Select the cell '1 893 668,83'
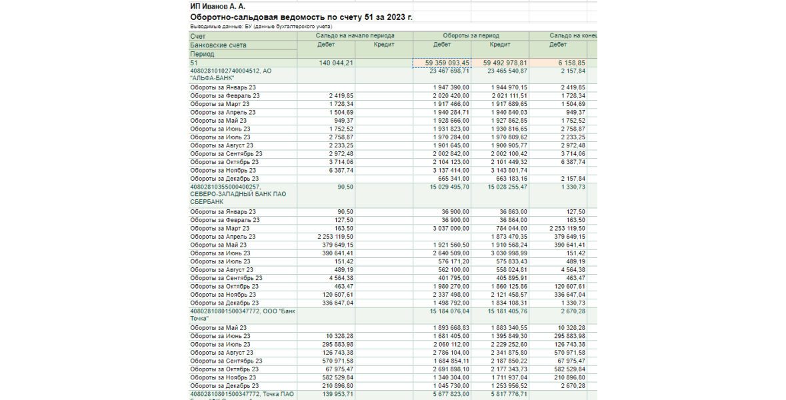786x400 pixels. (x=441, y=328)
